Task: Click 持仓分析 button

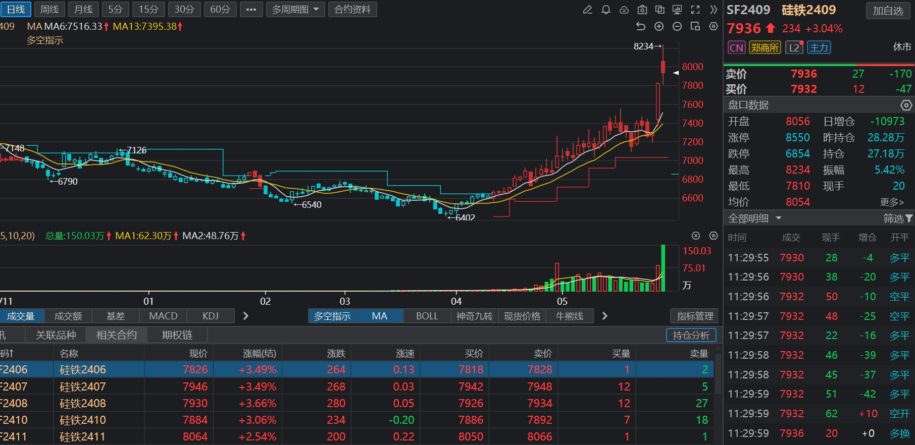Action: coord(691,336)
